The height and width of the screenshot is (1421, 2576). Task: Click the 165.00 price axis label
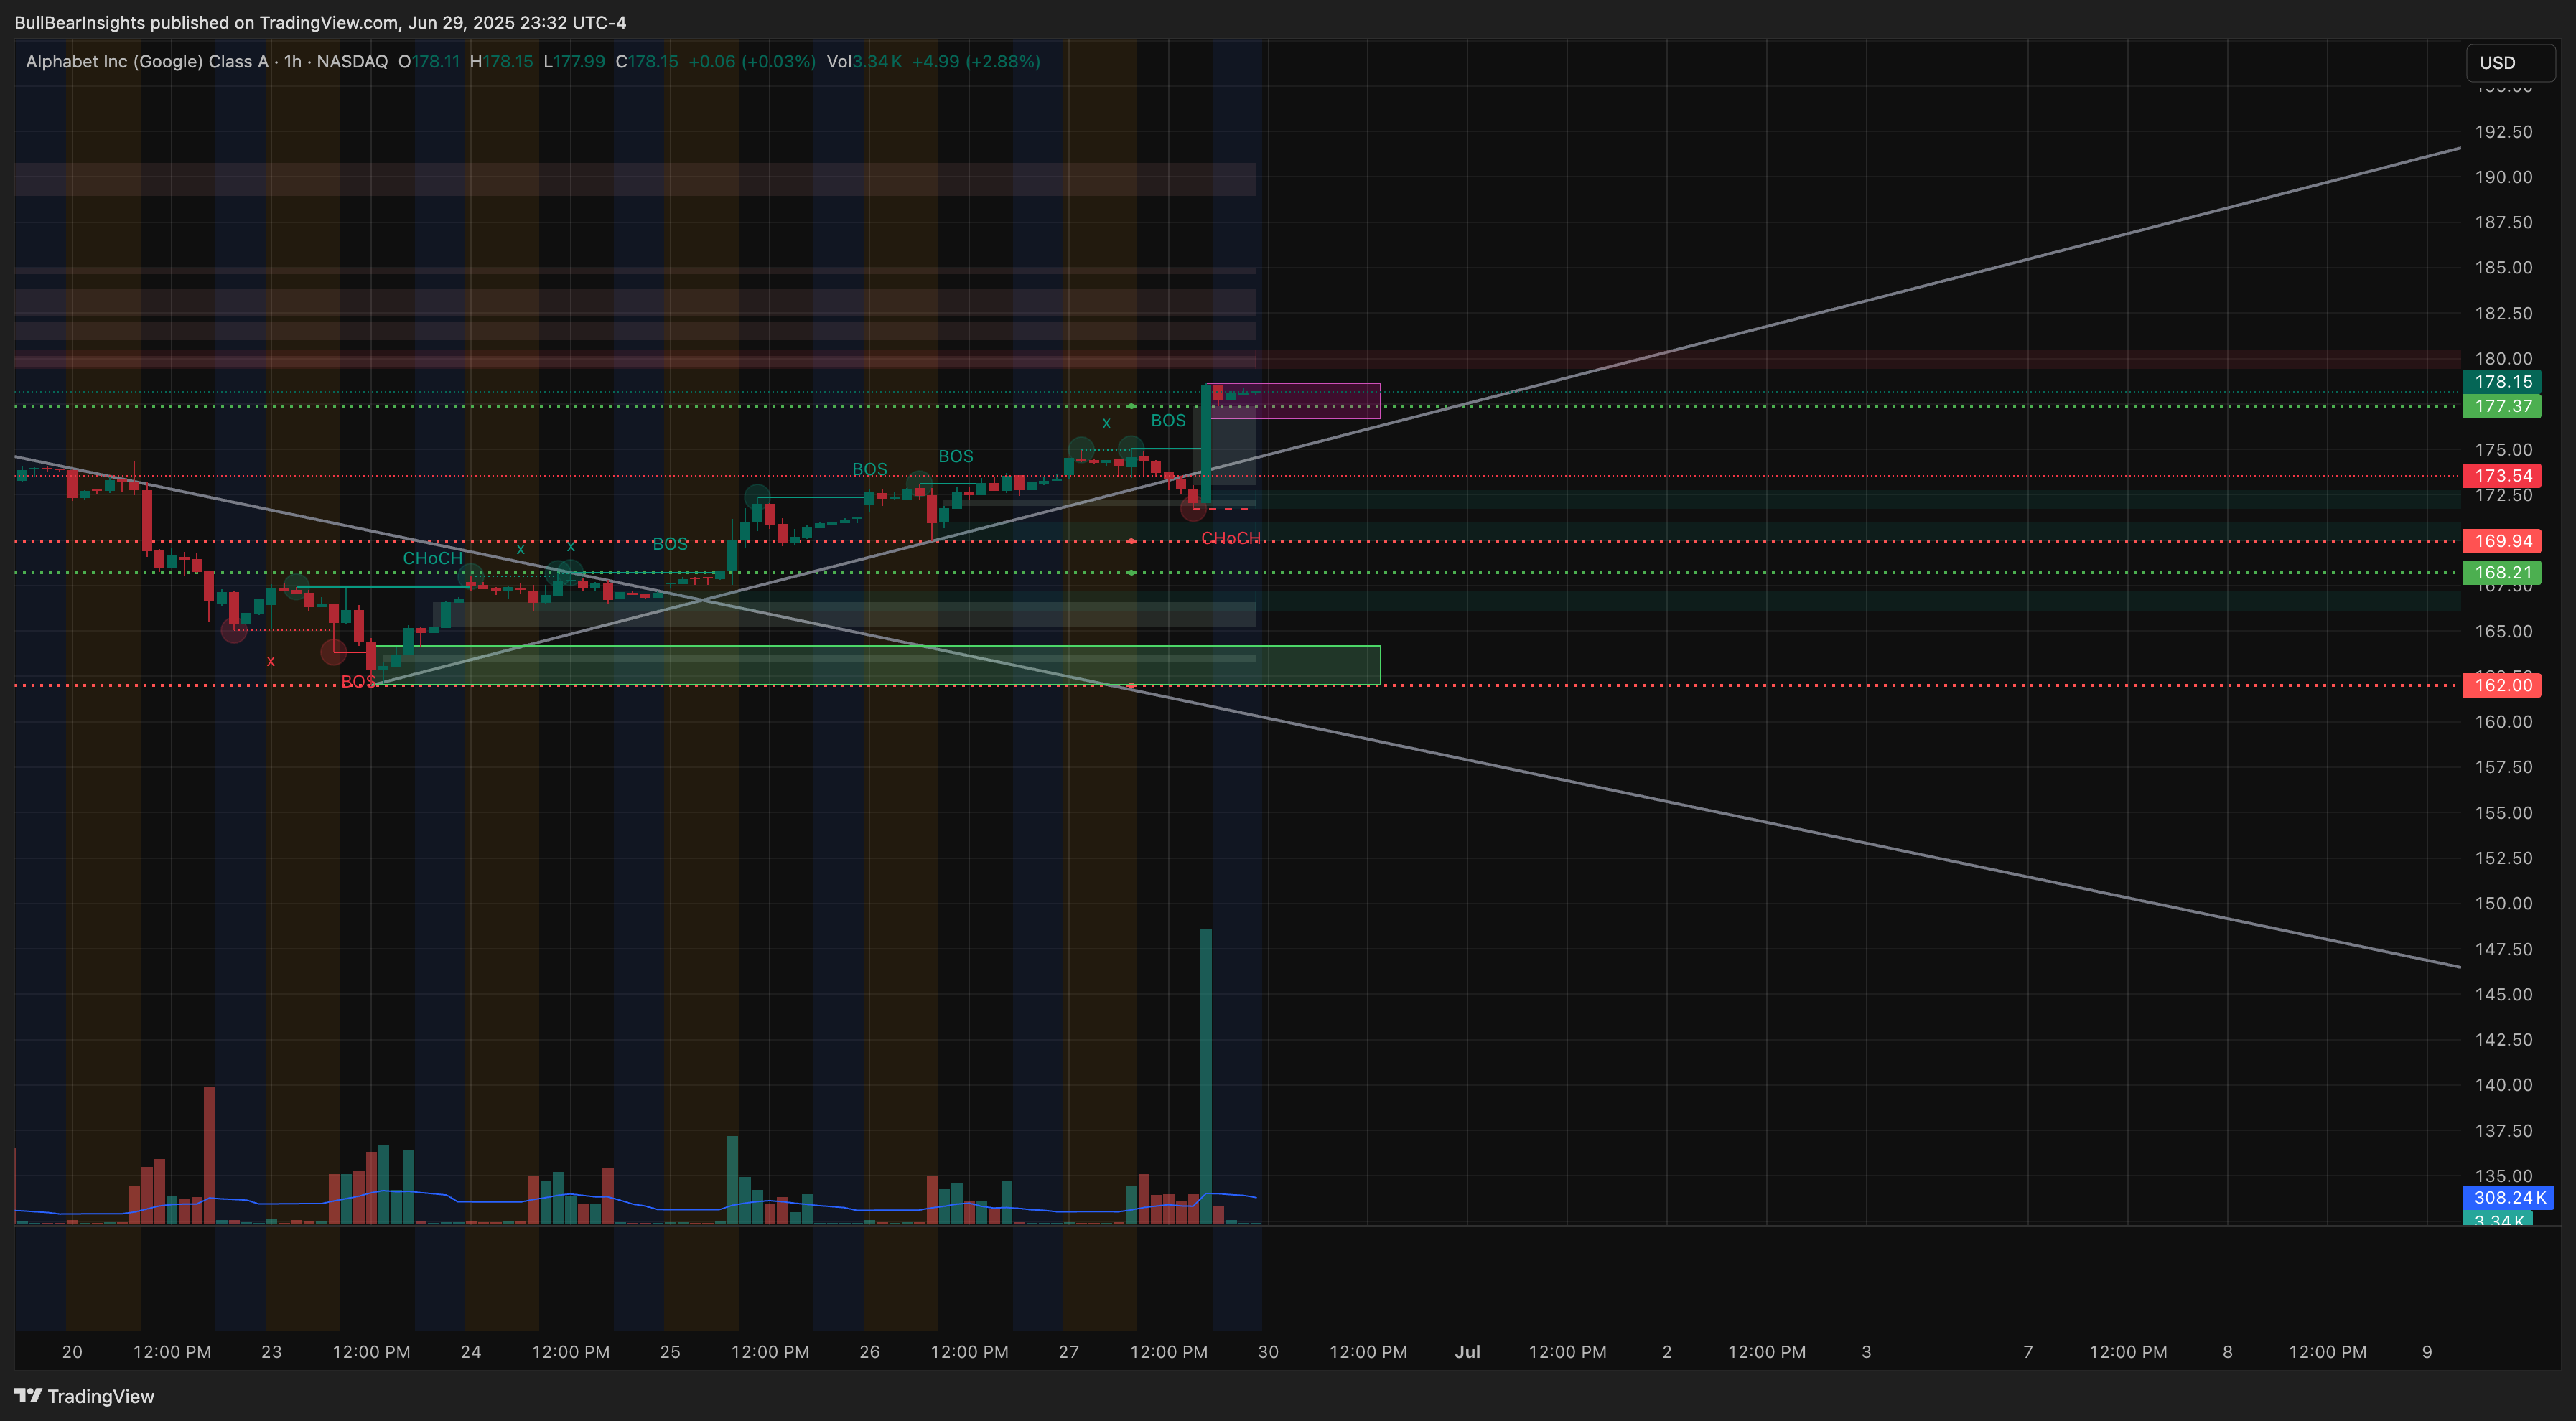[2503, 632]
